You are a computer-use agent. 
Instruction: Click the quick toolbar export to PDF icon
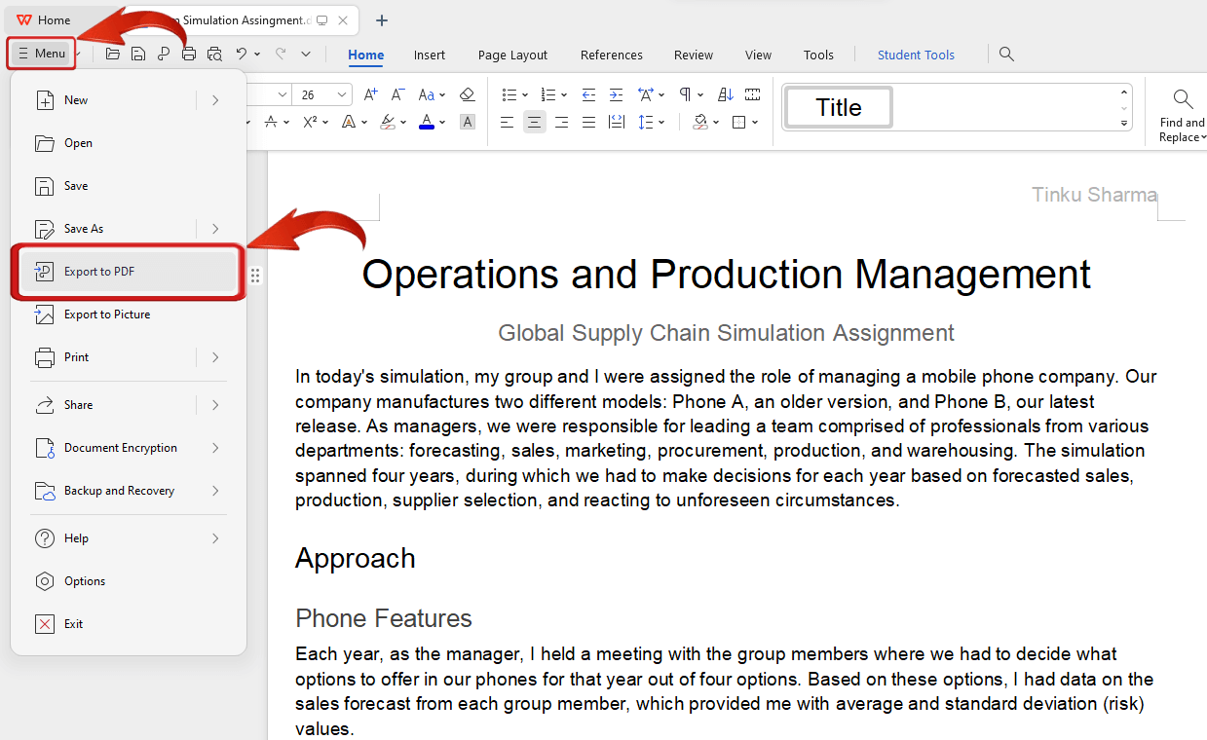[x=164, y=55]
